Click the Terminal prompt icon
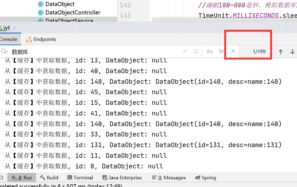Viewport: 297px width, 187px height. click(x=70, y=177)
